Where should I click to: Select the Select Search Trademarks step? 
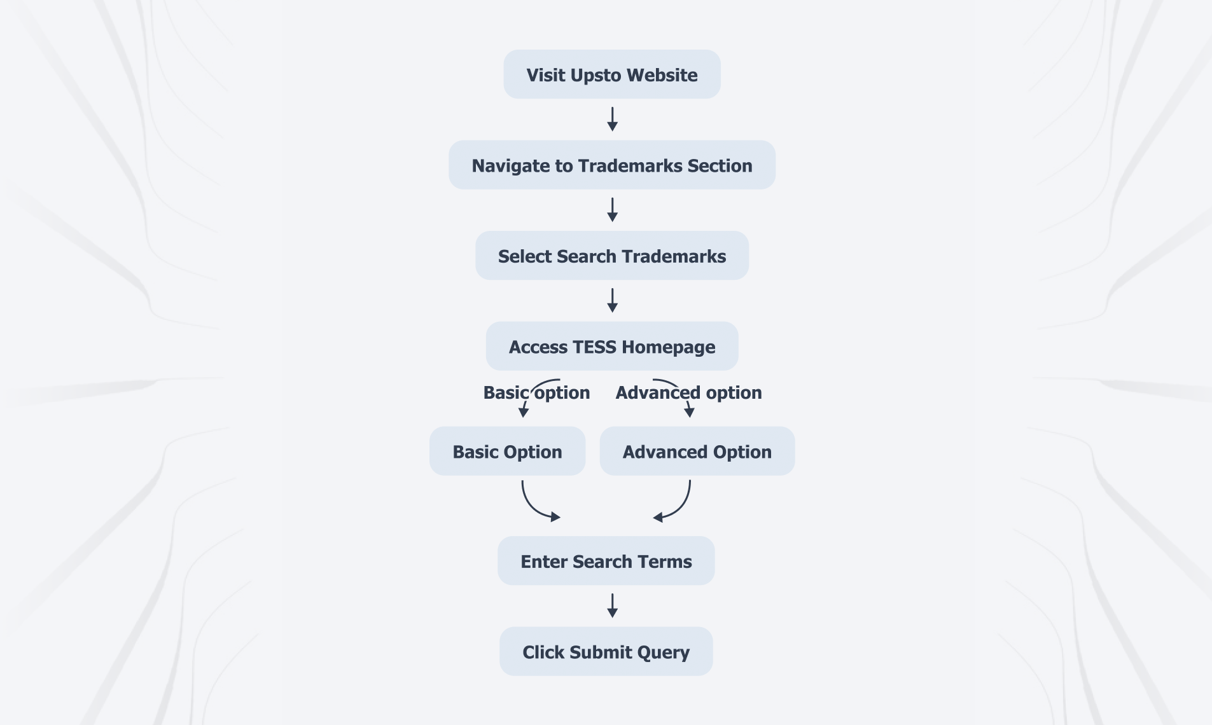pos(611,256)
